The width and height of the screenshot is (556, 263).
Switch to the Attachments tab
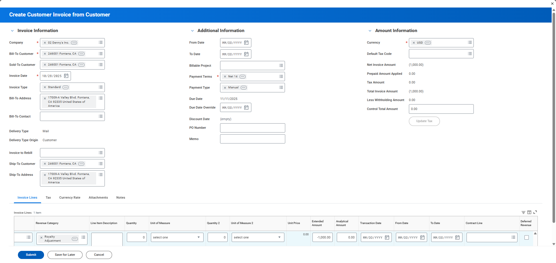pos(98,198)
